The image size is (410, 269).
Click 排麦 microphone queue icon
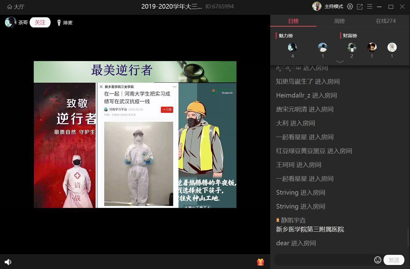[59, 23]
